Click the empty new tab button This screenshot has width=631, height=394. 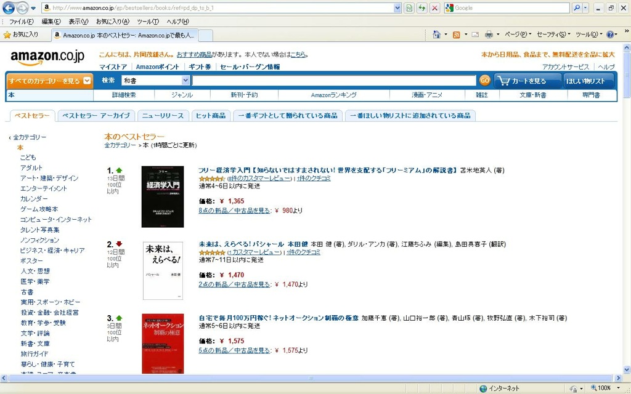coord(206,35)
